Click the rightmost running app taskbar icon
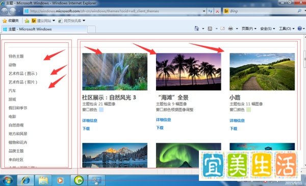 tap(96, 180)
